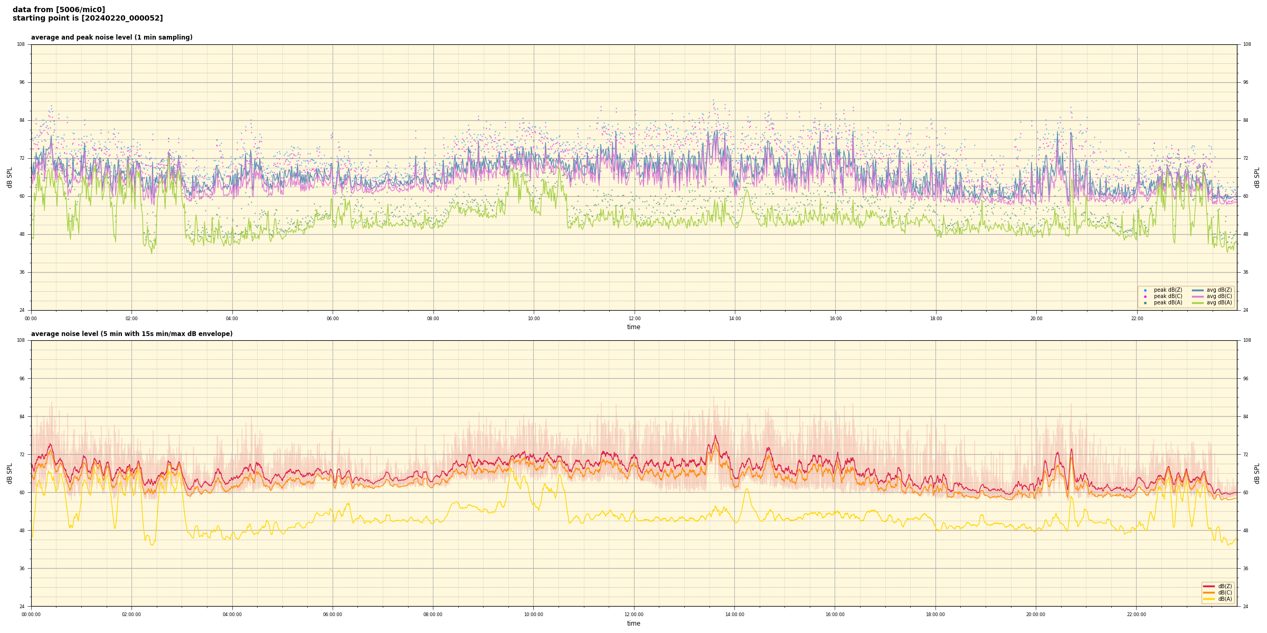Viewport: 1267px width, 633px height.
Task: Select the avg dB(C) legend line
Action: pyautogui.click(x=1197, y=296)
